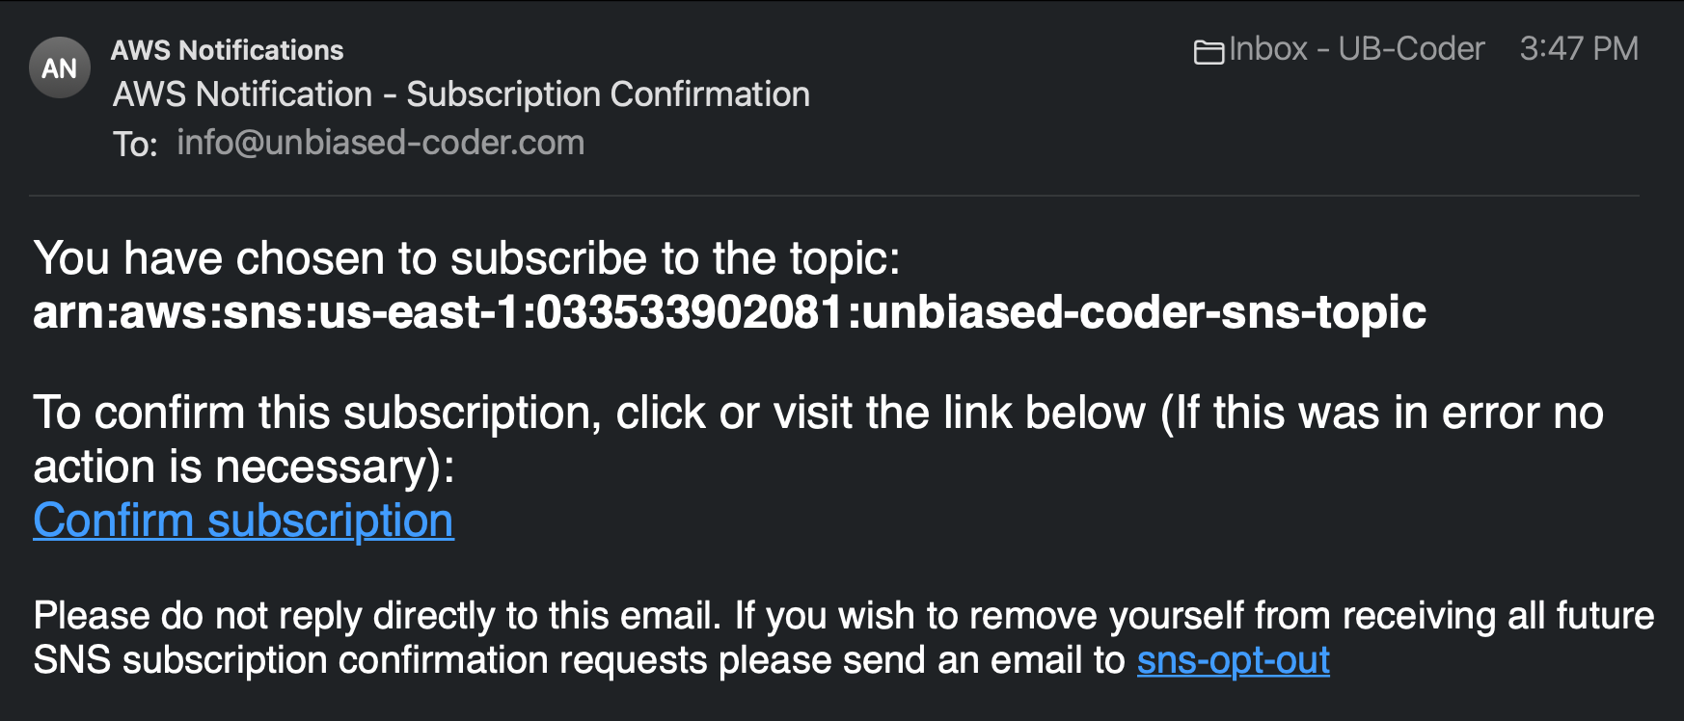
Task: Click the Subscription Confirmation subject line
Action: point(461,94)
